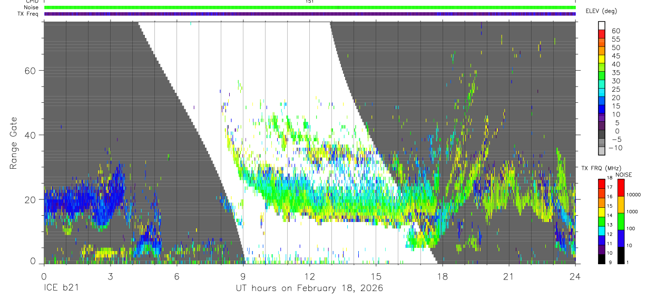Viewport: 647px width, 299px height.
Task: Select the cyan ELEV segment between 25 and 20
Action: coord(601,93)
